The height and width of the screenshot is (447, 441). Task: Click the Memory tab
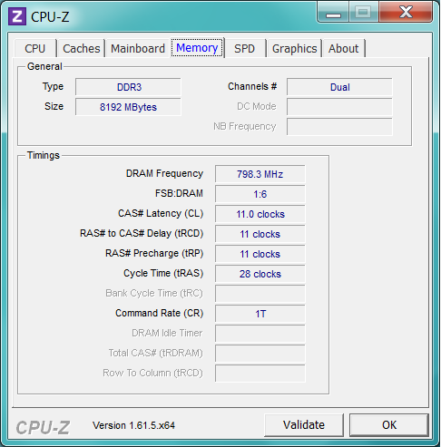point(197,48)
